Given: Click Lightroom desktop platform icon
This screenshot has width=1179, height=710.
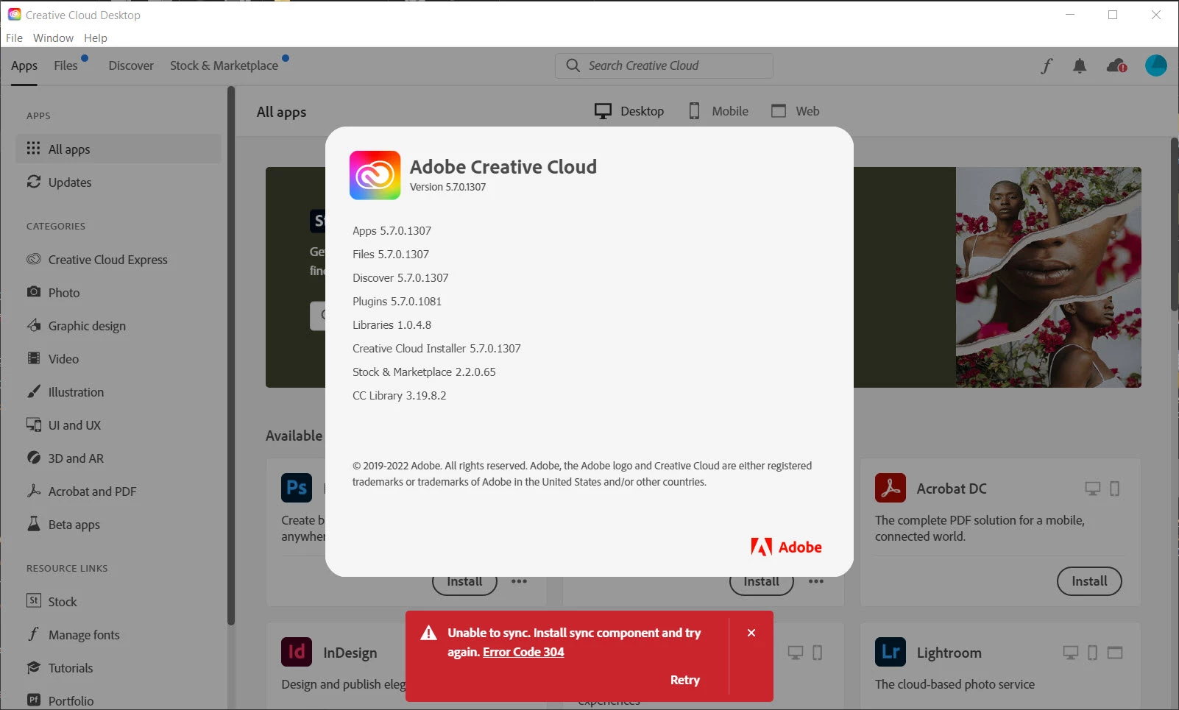Looking at the screenshot, I should coord(1071,653).
